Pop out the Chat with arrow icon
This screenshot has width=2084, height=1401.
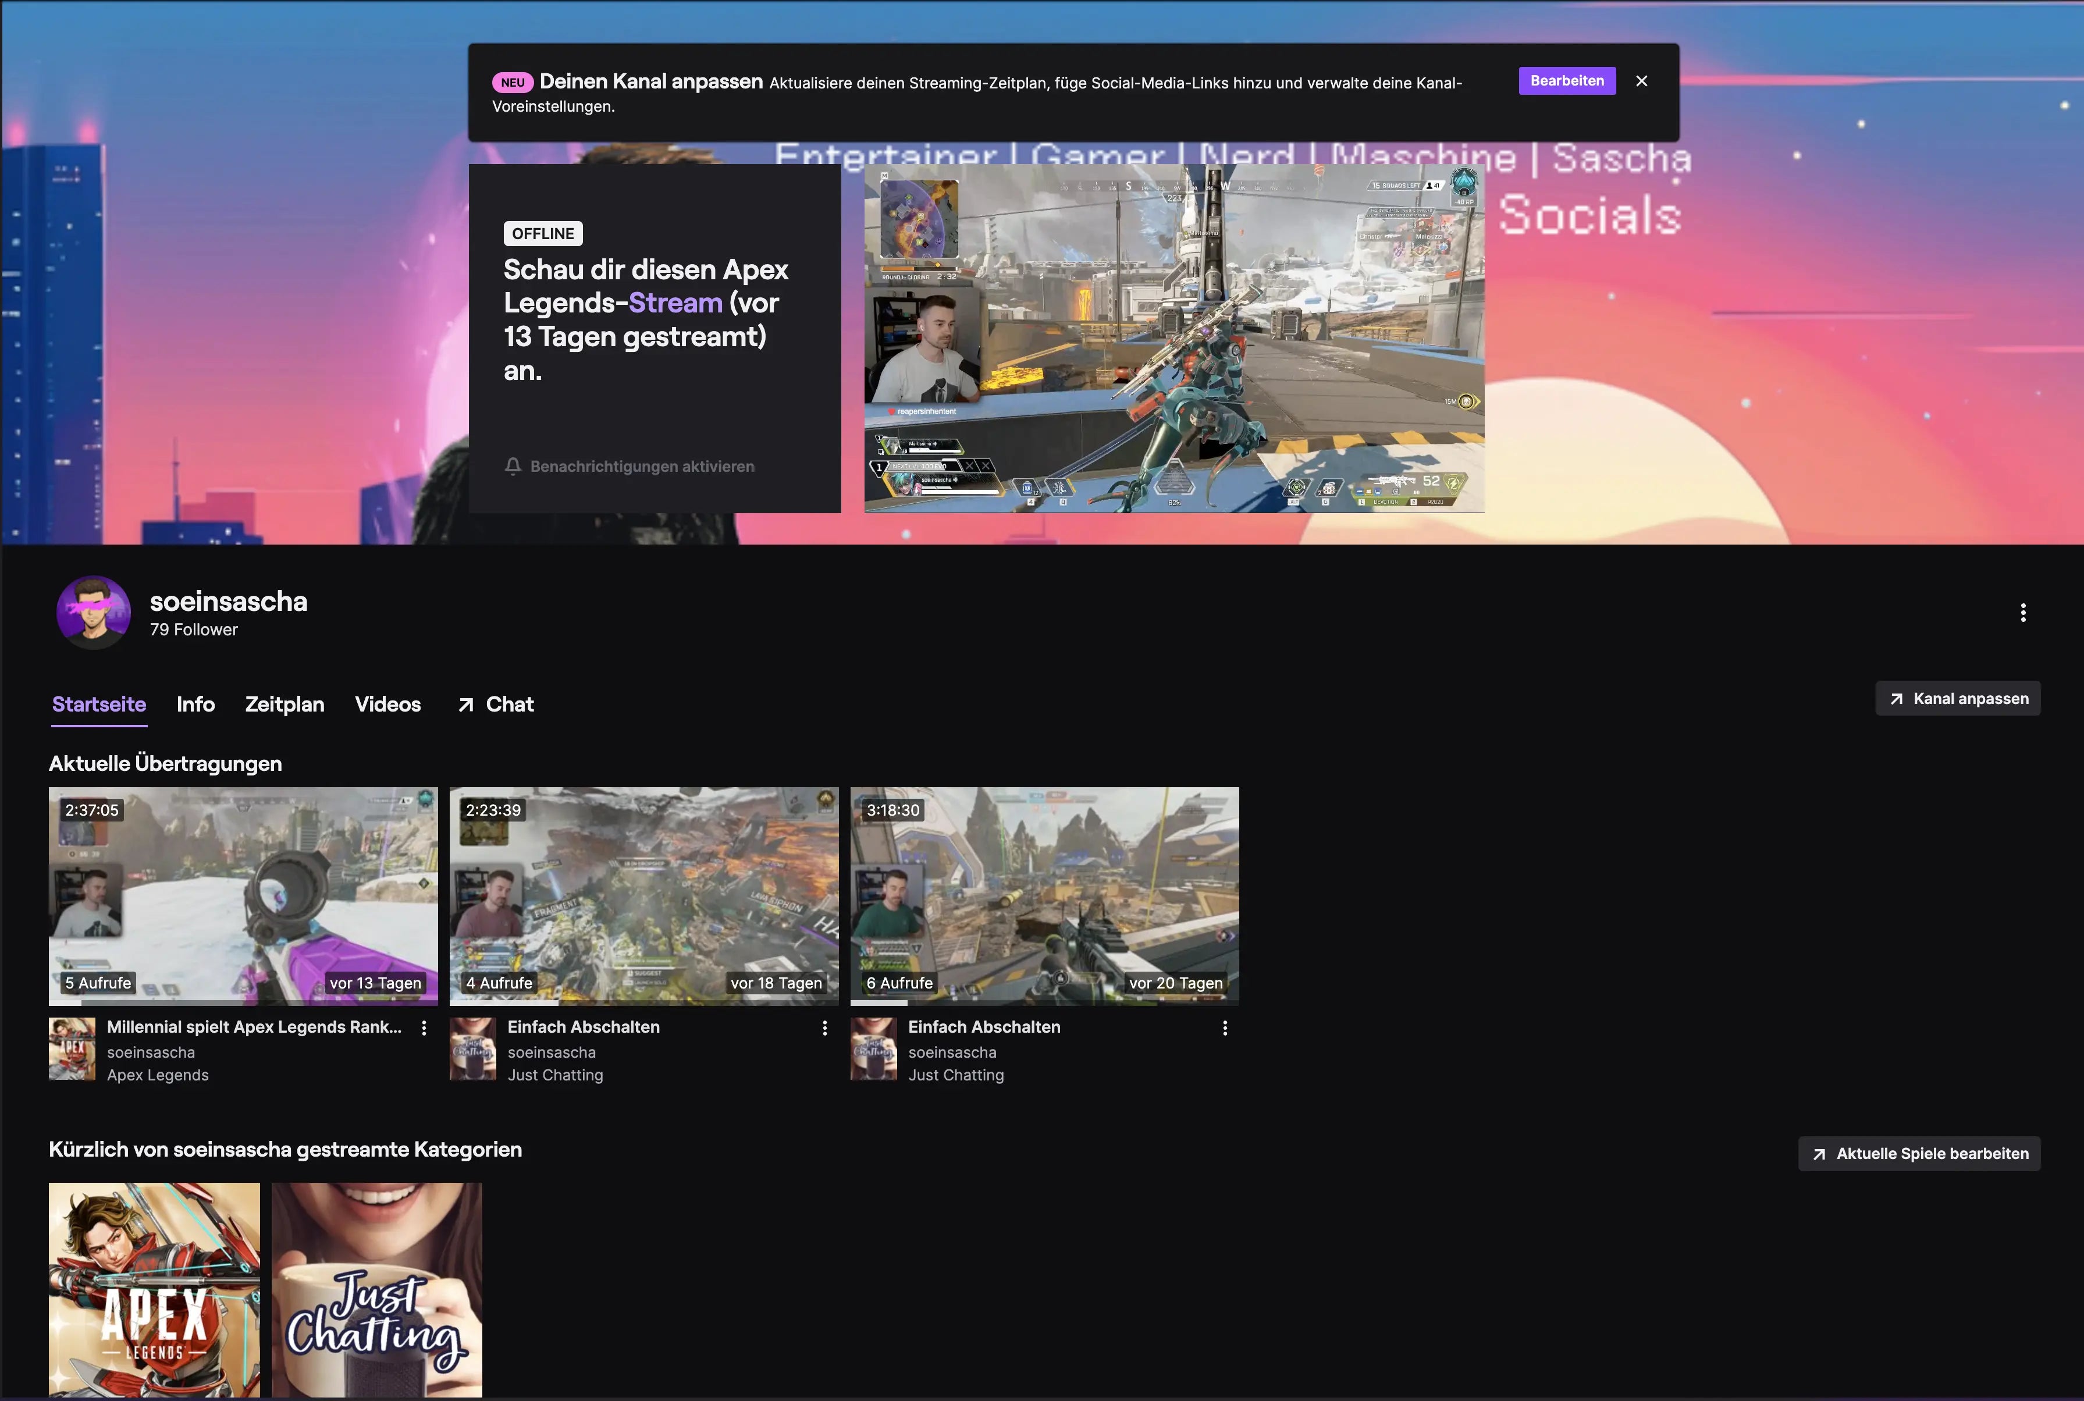[x=496, y=704]
